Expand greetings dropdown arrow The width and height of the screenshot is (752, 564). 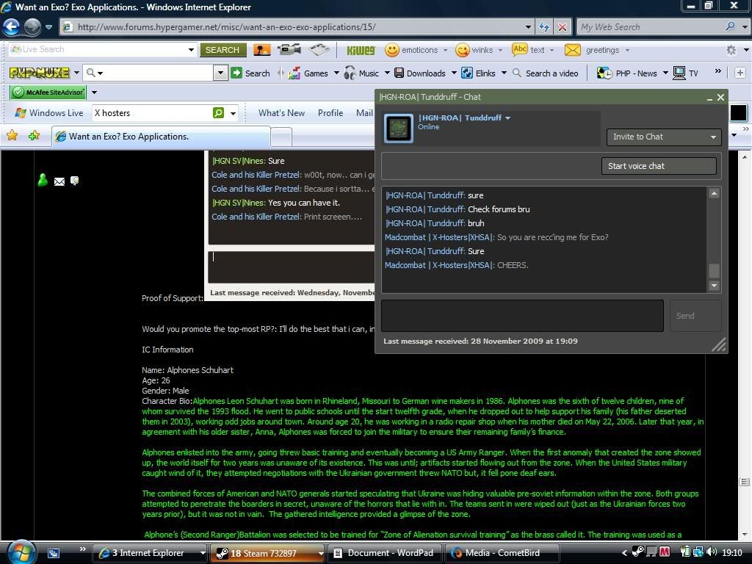627,50
